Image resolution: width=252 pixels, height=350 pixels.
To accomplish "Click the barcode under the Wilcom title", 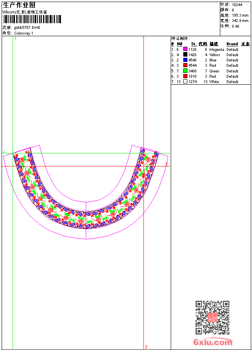I will 32,20.
